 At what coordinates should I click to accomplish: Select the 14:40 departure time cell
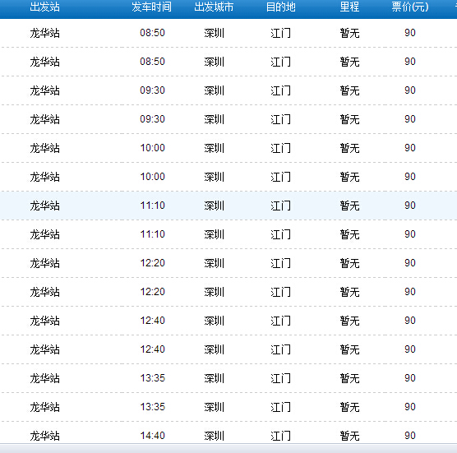[152, 436]
